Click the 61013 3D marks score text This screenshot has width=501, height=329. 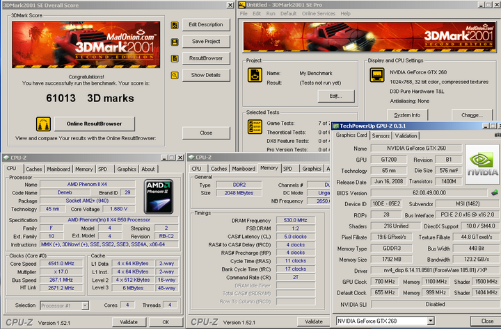pyautogui.click(x=90, y=98)
